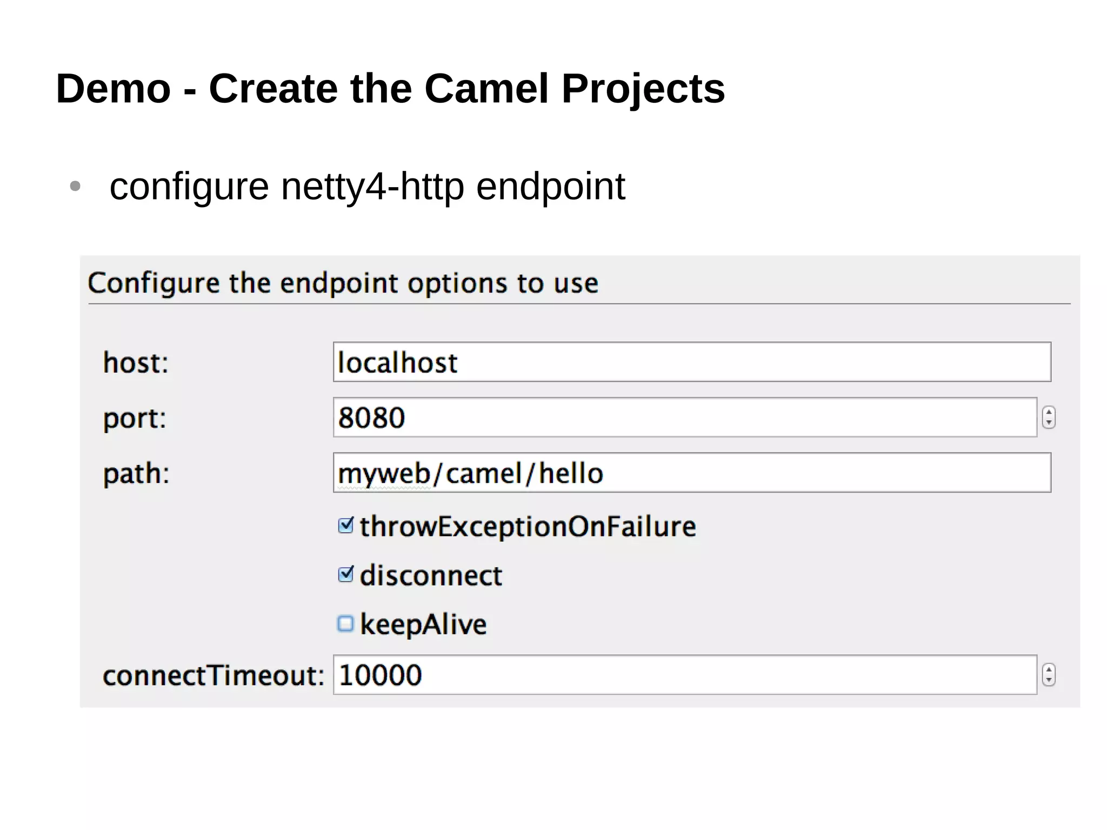Select the connectTimeout field showing 10000
Viewport: 1107px width, 830px height.
click(x=684, y=675)
